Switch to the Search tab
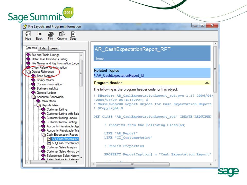This screenshot has width=247, height=185. [x=55, y=48]
